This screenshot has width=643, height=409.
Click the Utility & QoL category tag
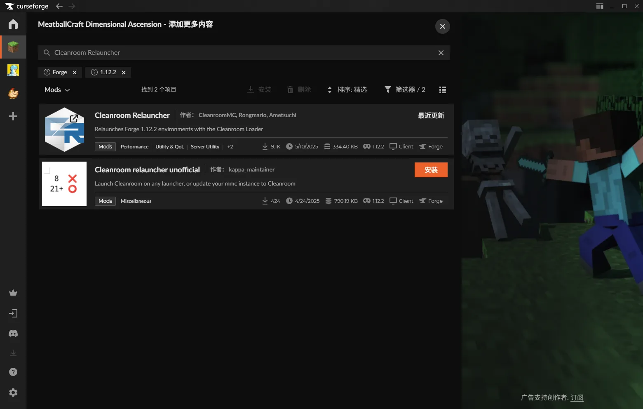tap(169, 147)
